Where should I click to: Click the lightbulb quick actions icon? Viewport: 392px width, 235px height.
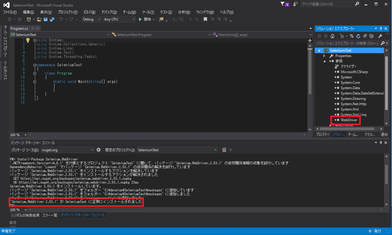pyautogui.click(x=28, y=40)
